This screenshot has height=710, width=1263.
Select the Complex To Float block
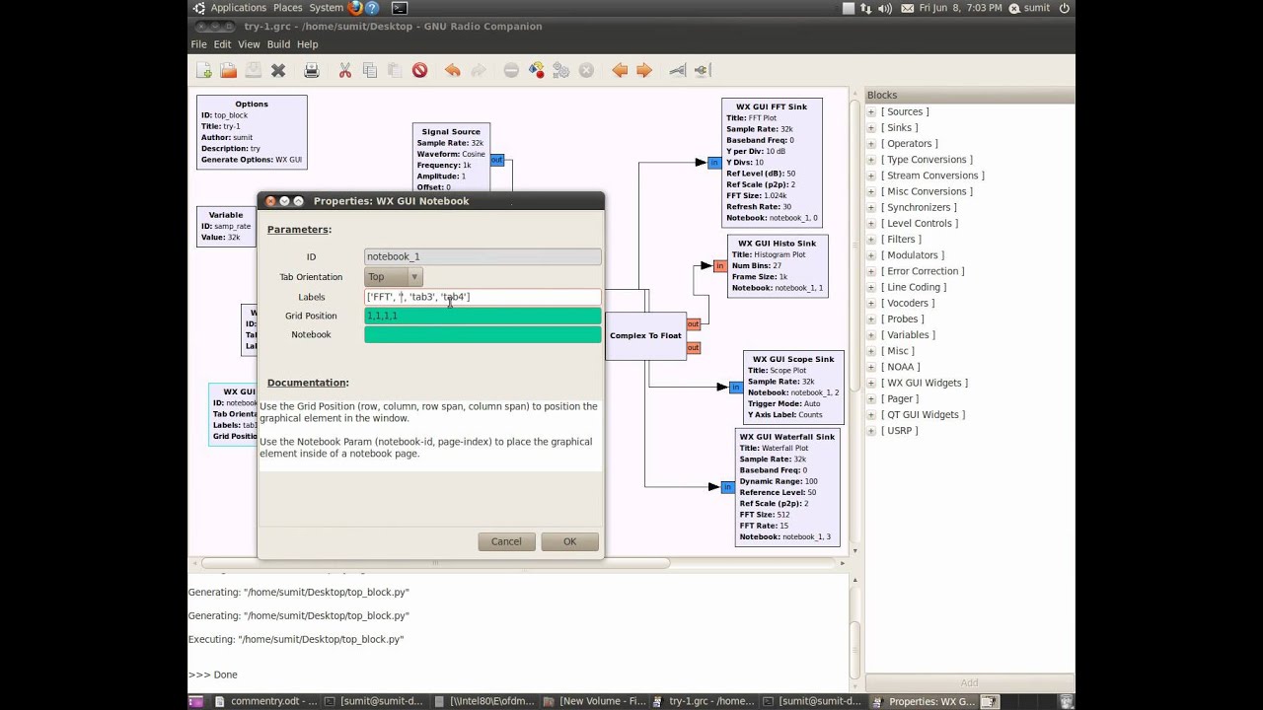point(645,336)
